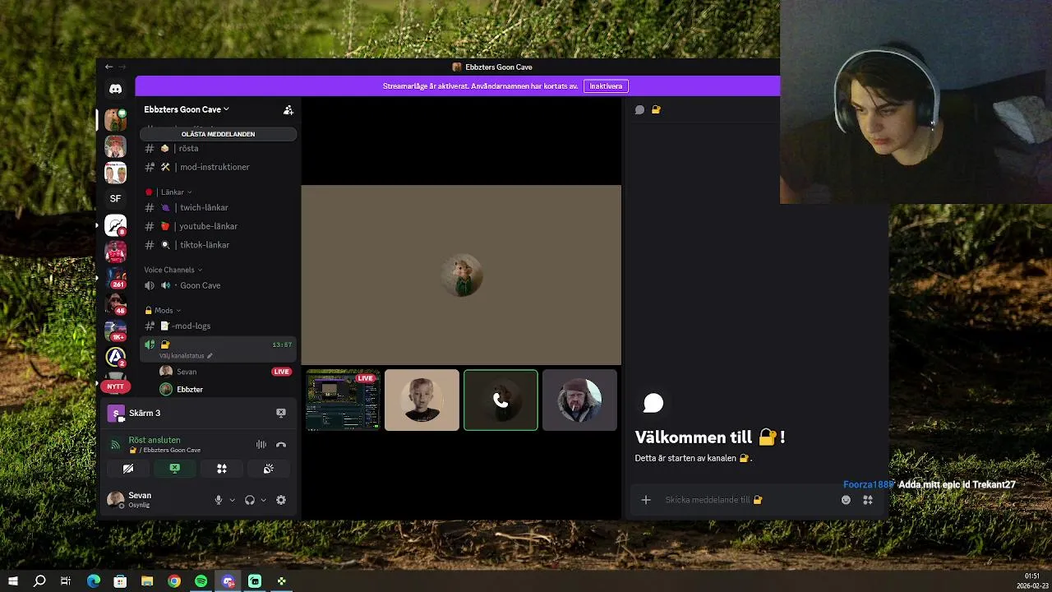Open the soundboard button
This screenshot has height=592, width=1052.
[x=269, y=469]
